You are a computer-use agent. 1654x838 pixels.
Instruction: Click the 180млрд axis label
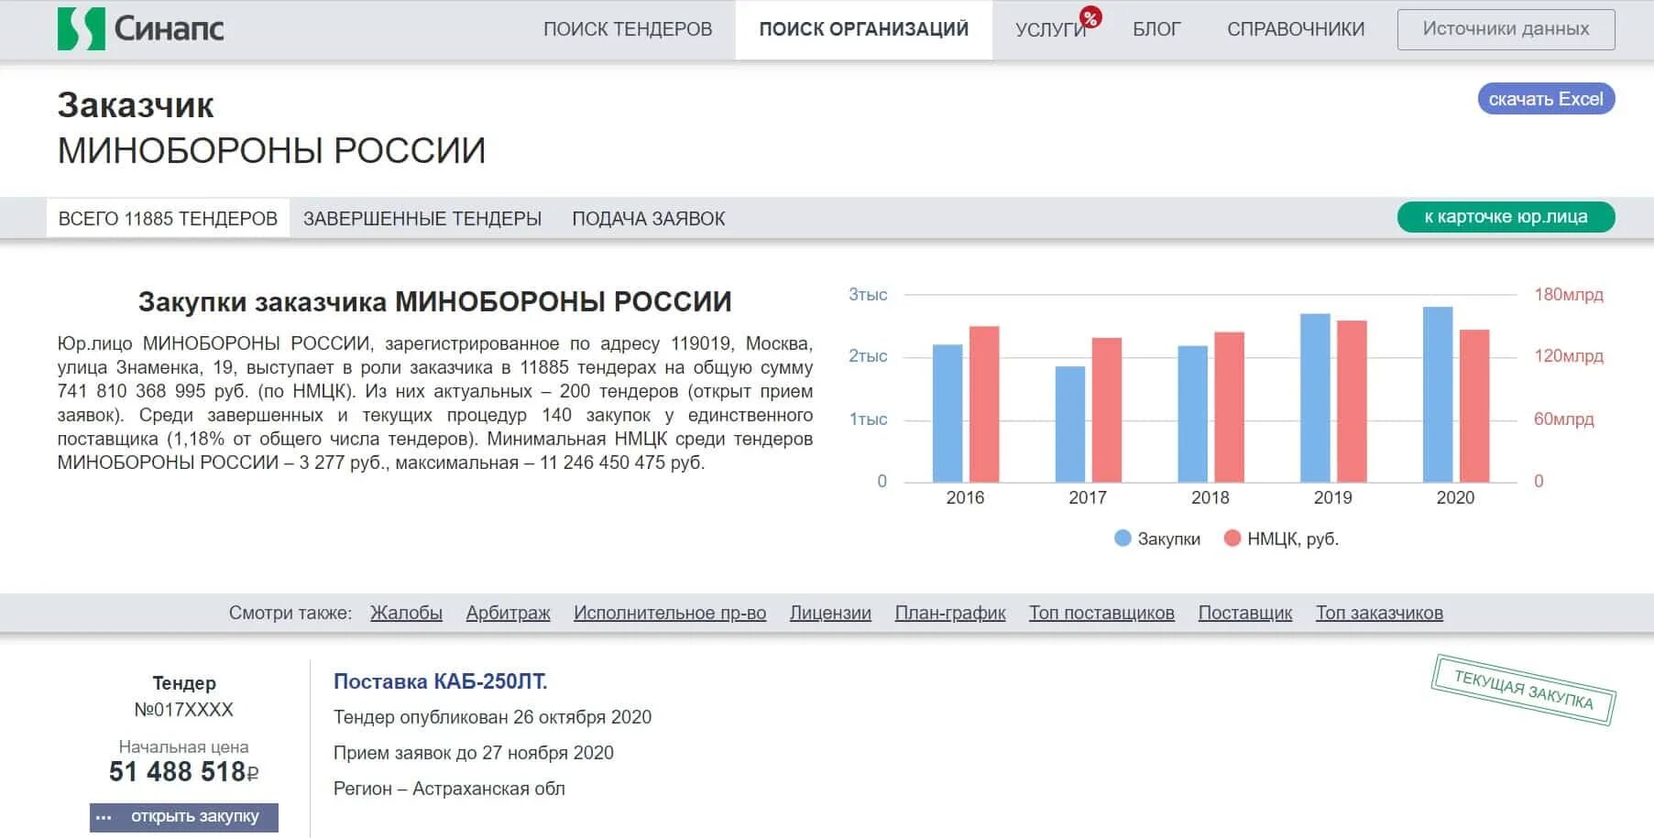pyautogui.click(x=1569, y=295)
